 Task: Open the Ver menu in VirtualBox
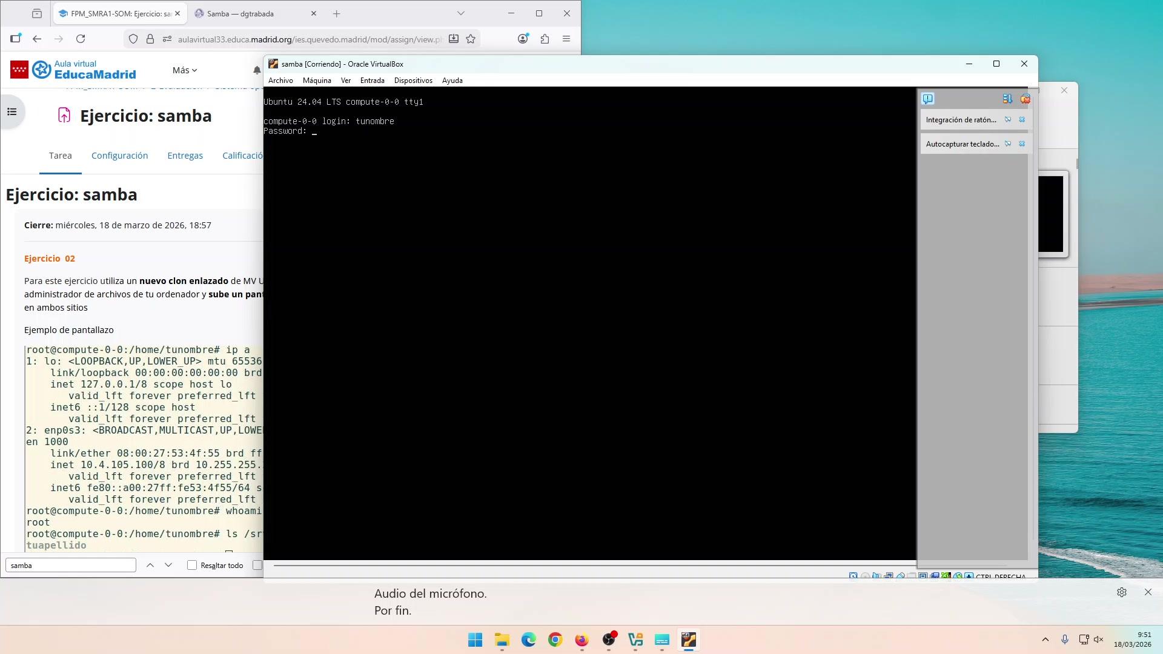346,81
